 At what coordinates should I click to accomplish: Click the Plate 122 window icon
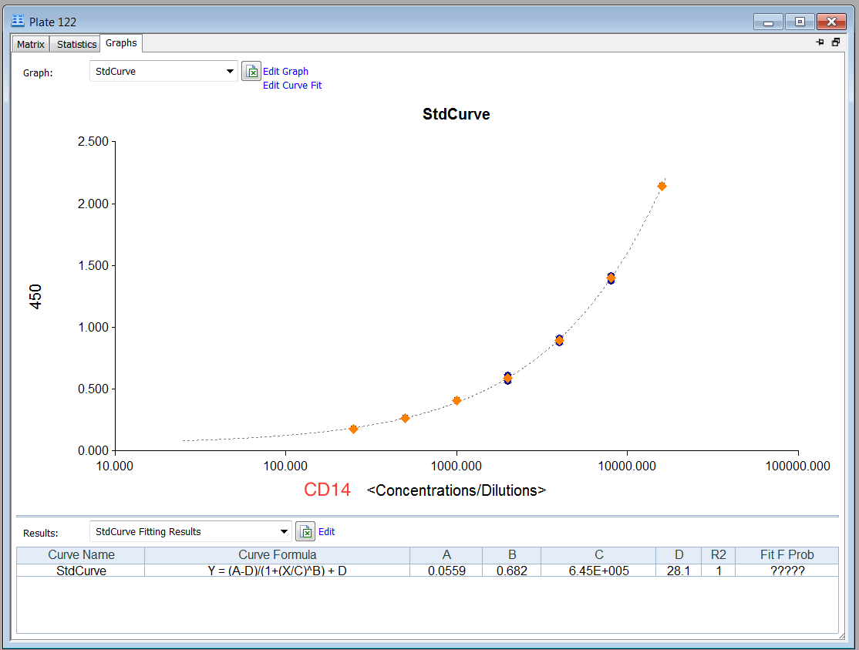(18, 21)
